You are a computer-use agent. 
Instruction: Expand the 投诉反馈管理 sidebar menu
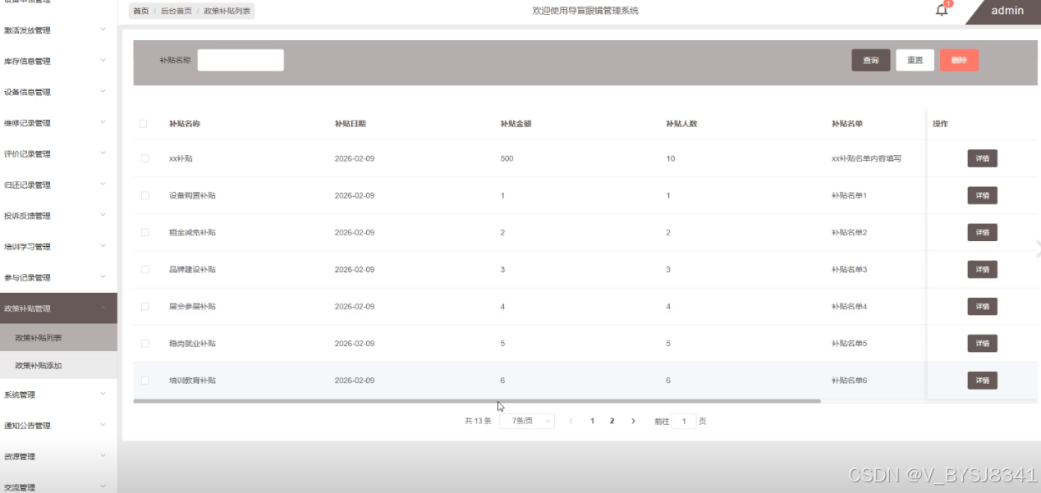tap(58, 216)
